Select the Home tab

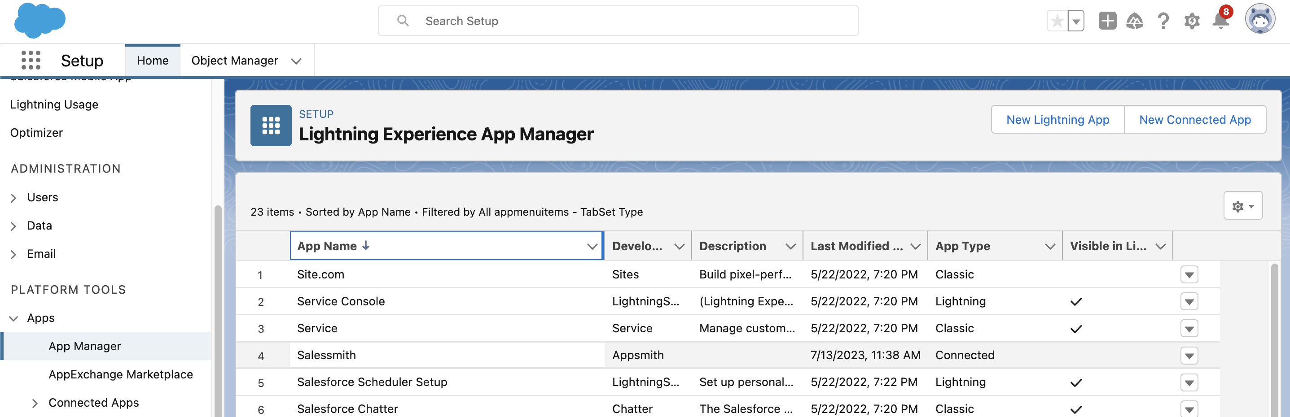pyautogui.click(x=152, y=61)
